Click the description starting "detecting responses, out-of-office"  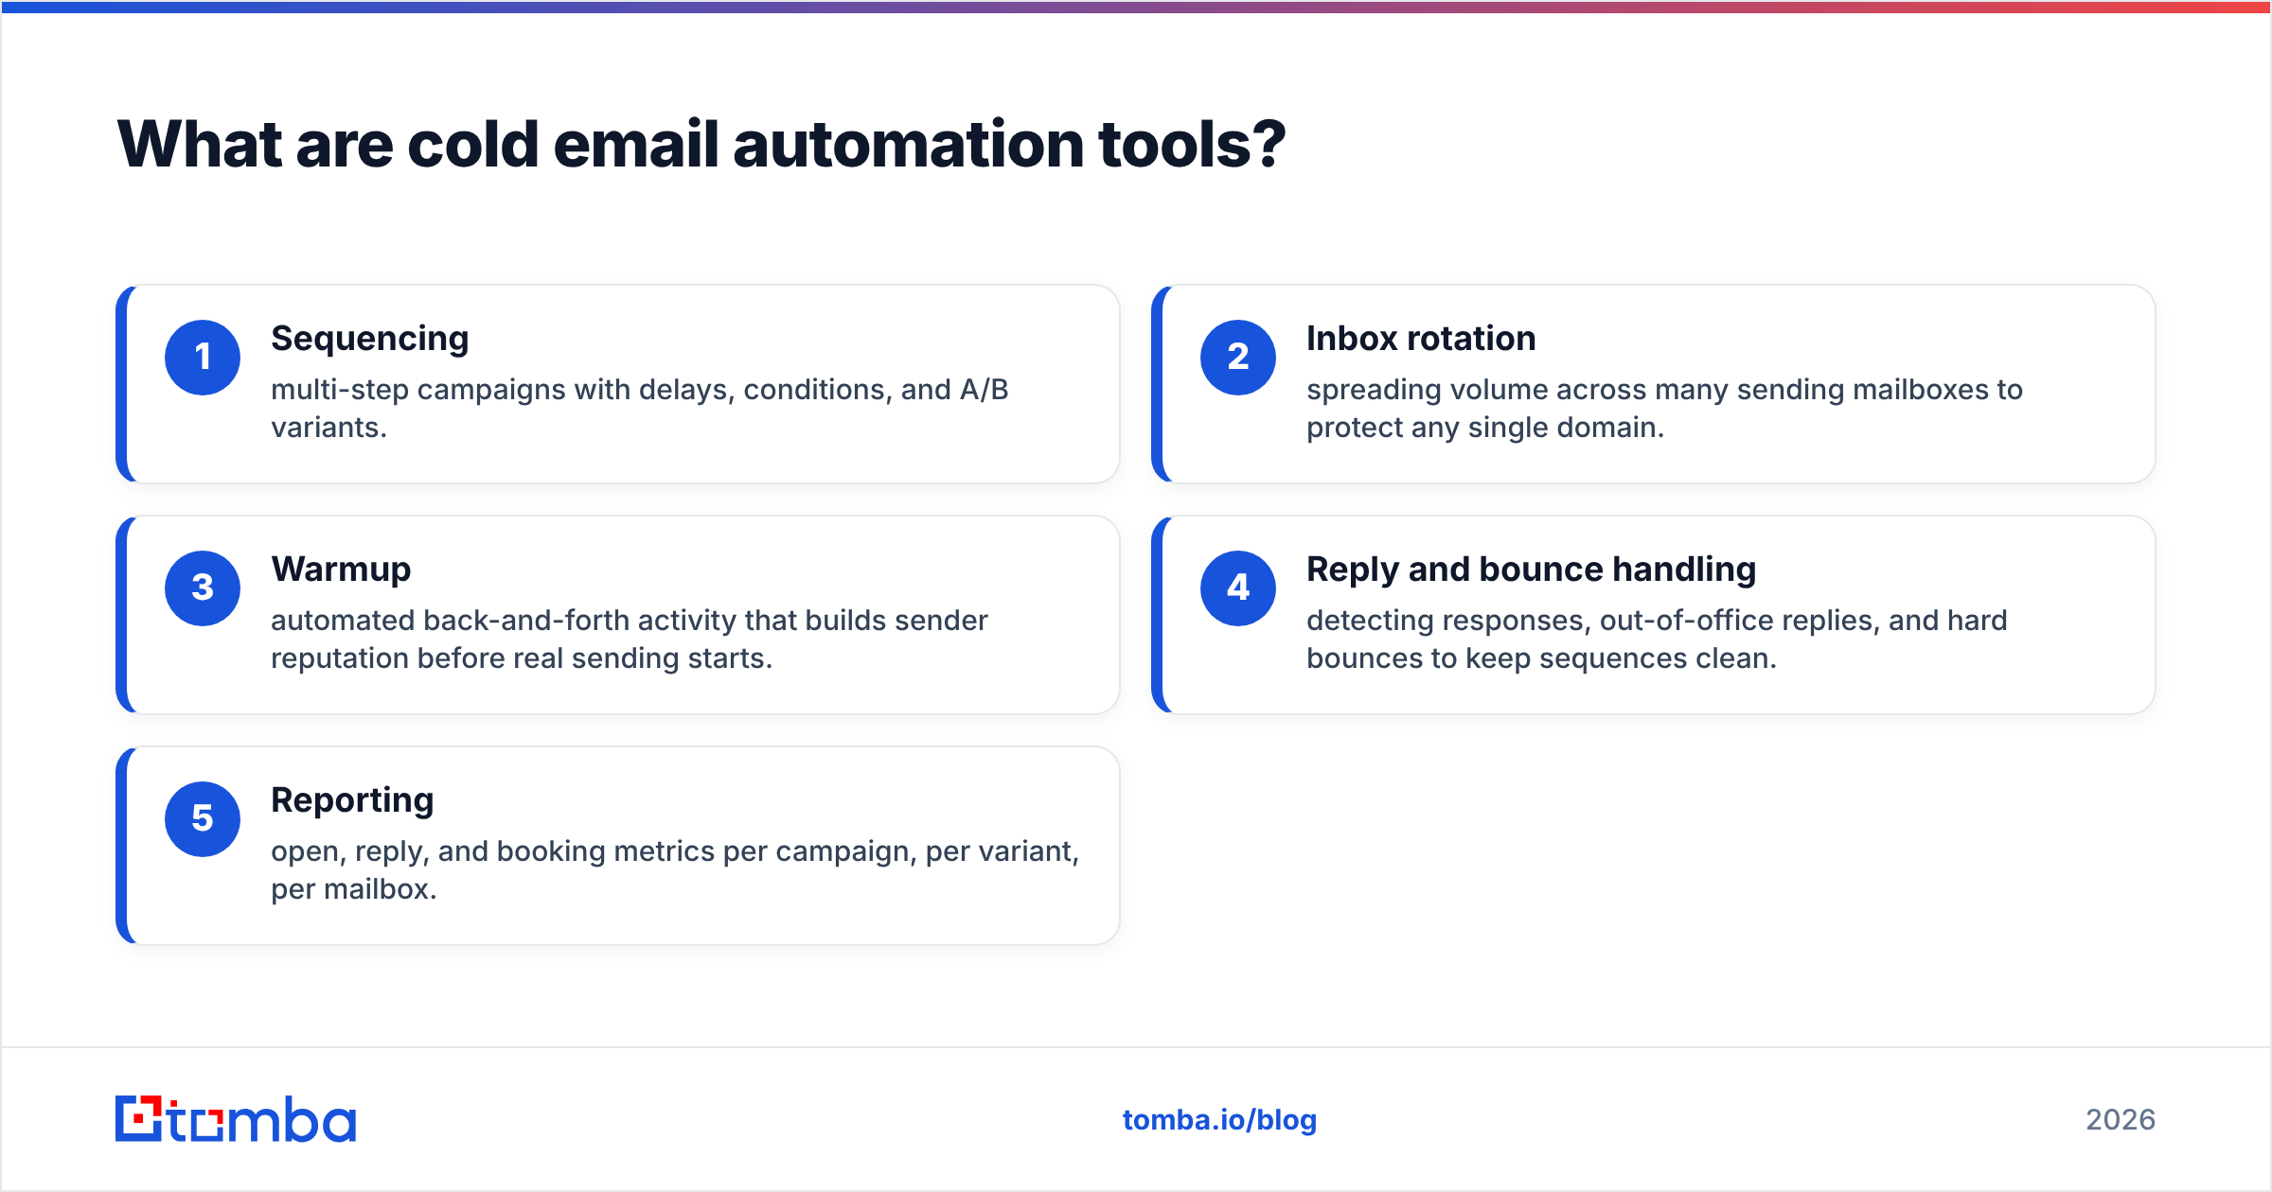point(1657,640)
